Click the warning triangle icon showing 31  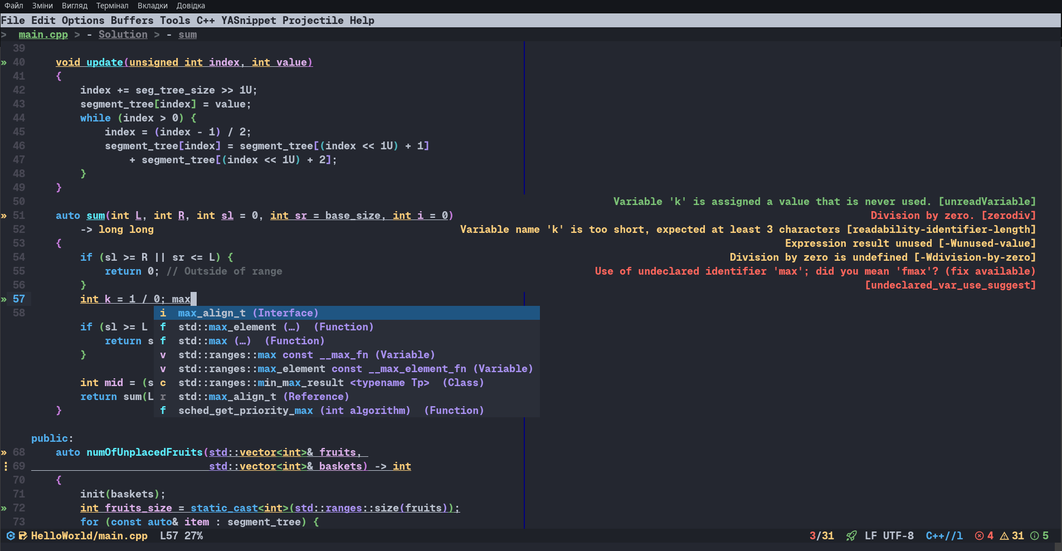click(1004, 536)
